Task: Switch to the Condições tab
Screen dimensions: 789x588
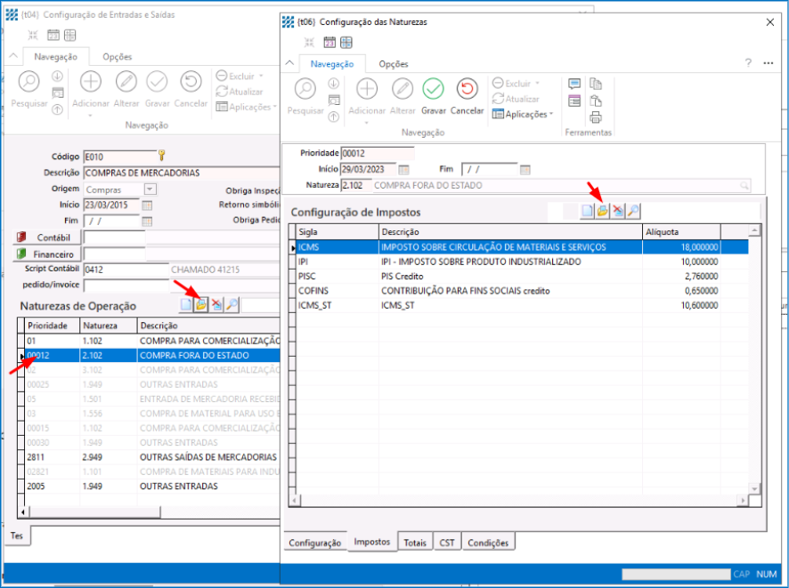Action: (488, 543)
